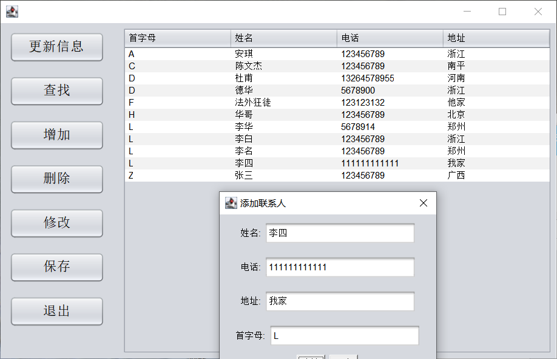Screen dimensions: 557x359
Task: Click the 电话 column header
Action: [x=388, y=38]
